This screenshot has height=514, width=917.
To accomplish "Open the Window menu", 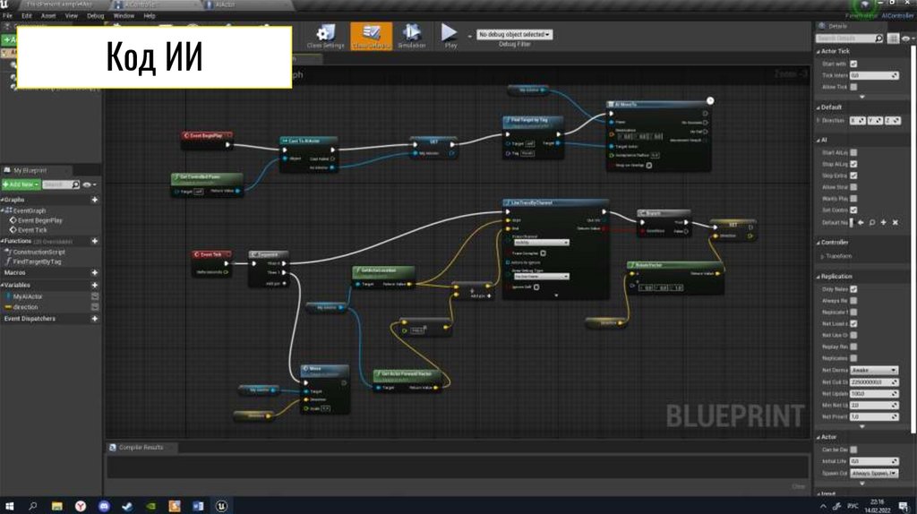I will click(x=124, y=16).
